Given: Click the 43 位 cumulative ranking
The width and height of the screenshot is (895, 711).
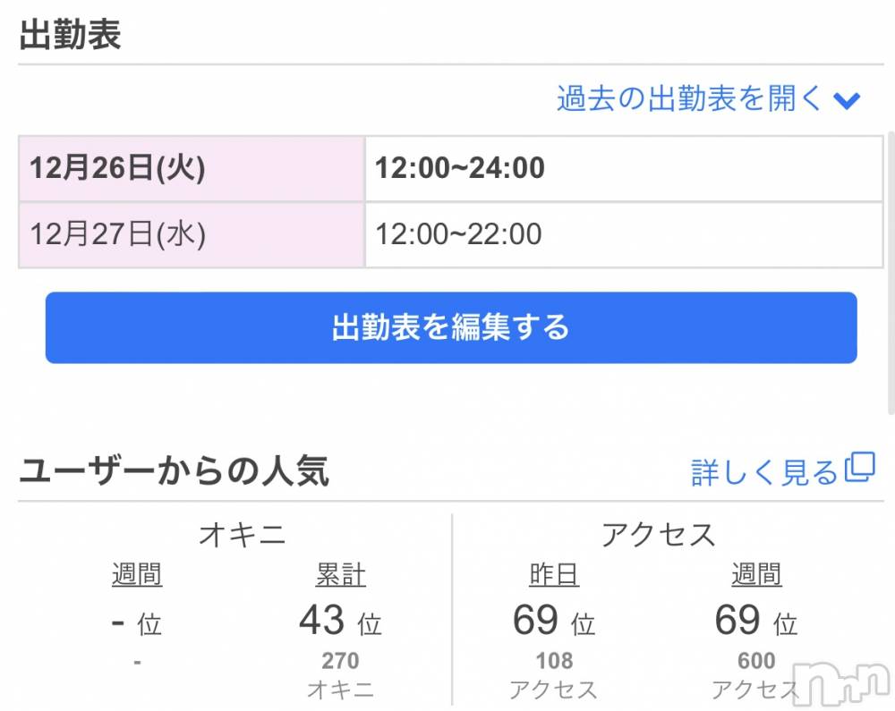Looking at the screenshot, I should click(340, 621).
